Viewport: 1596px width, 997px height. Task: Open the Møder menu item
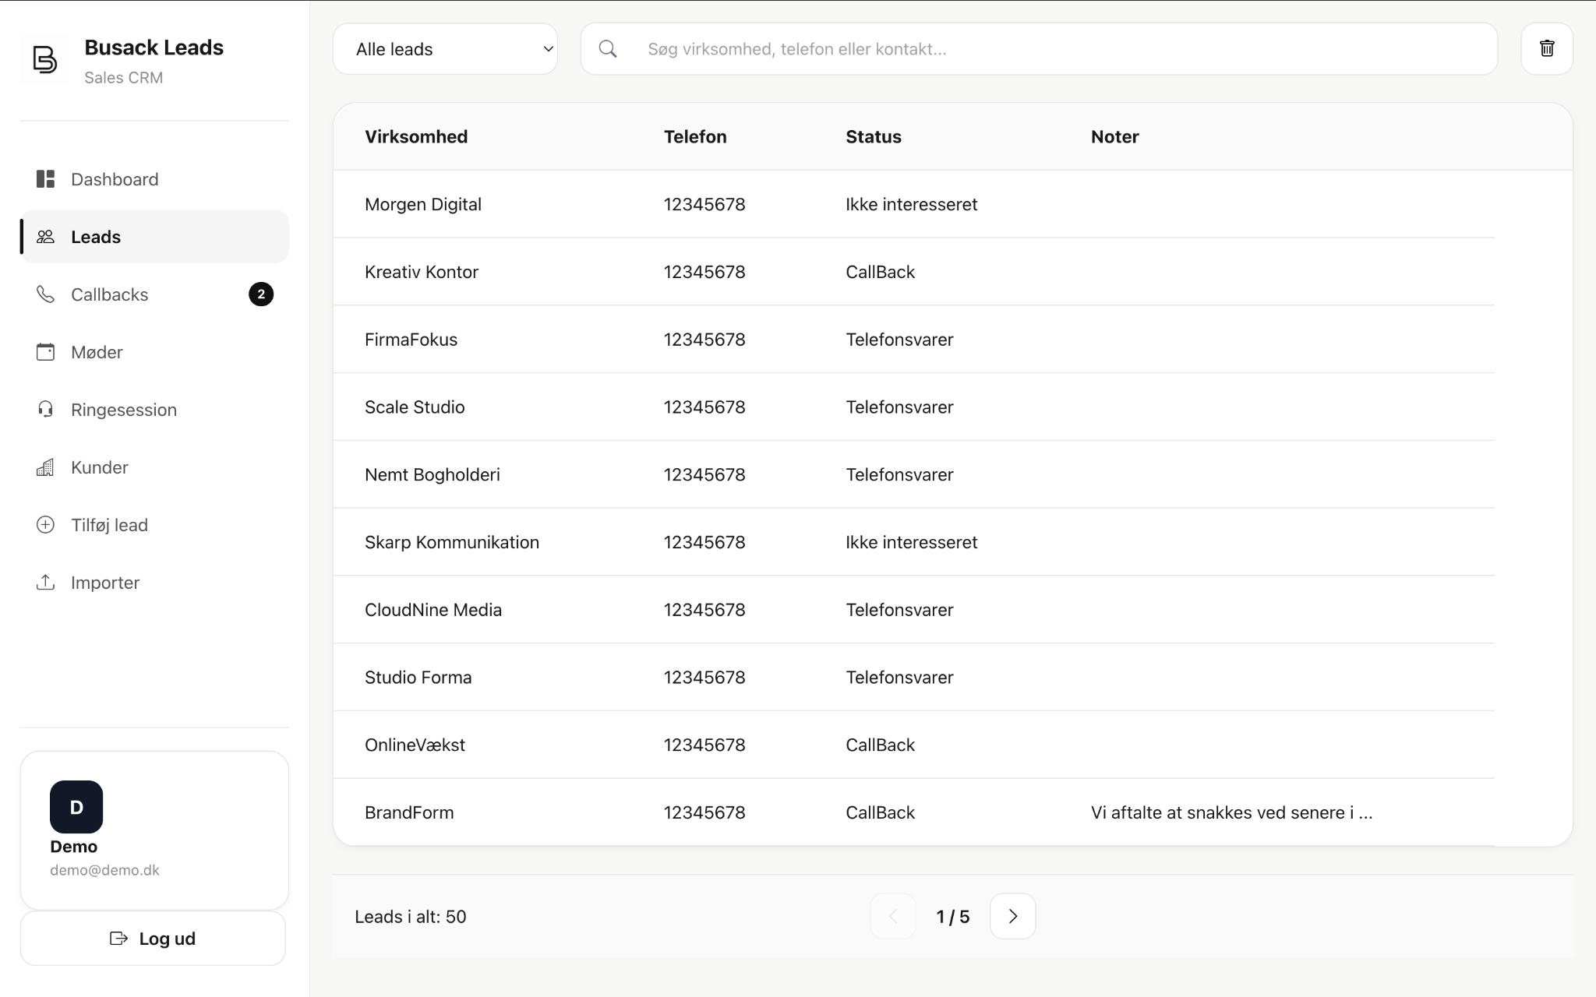click(154, 352)
